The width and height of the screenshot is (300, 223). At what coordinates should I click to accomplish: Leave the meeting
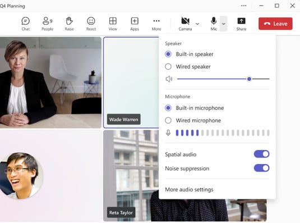[x=275, y=24]
